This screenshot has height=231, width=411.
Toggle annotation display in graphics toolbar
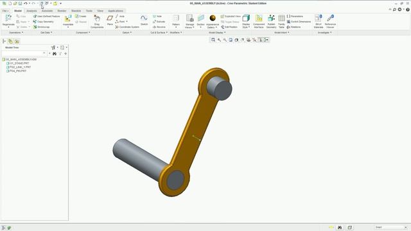[x=261, y=40]
